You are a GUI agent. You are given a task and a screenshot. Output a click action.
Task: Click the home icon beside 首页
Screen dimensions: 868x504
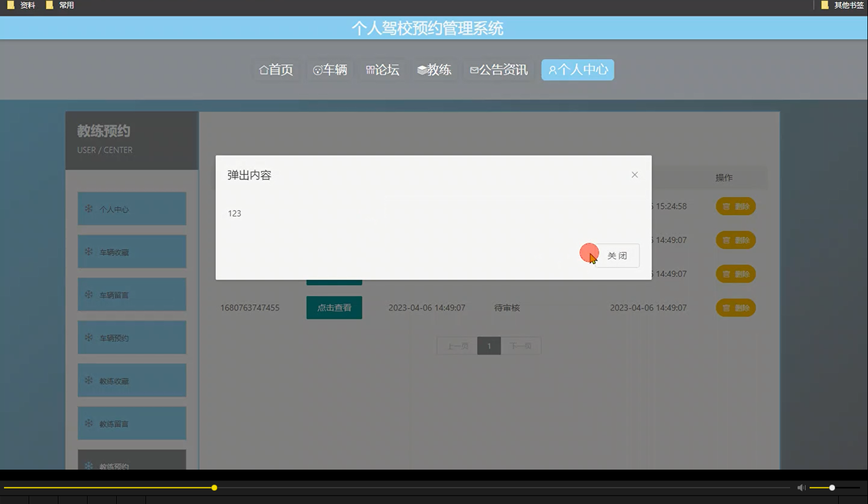263,69
